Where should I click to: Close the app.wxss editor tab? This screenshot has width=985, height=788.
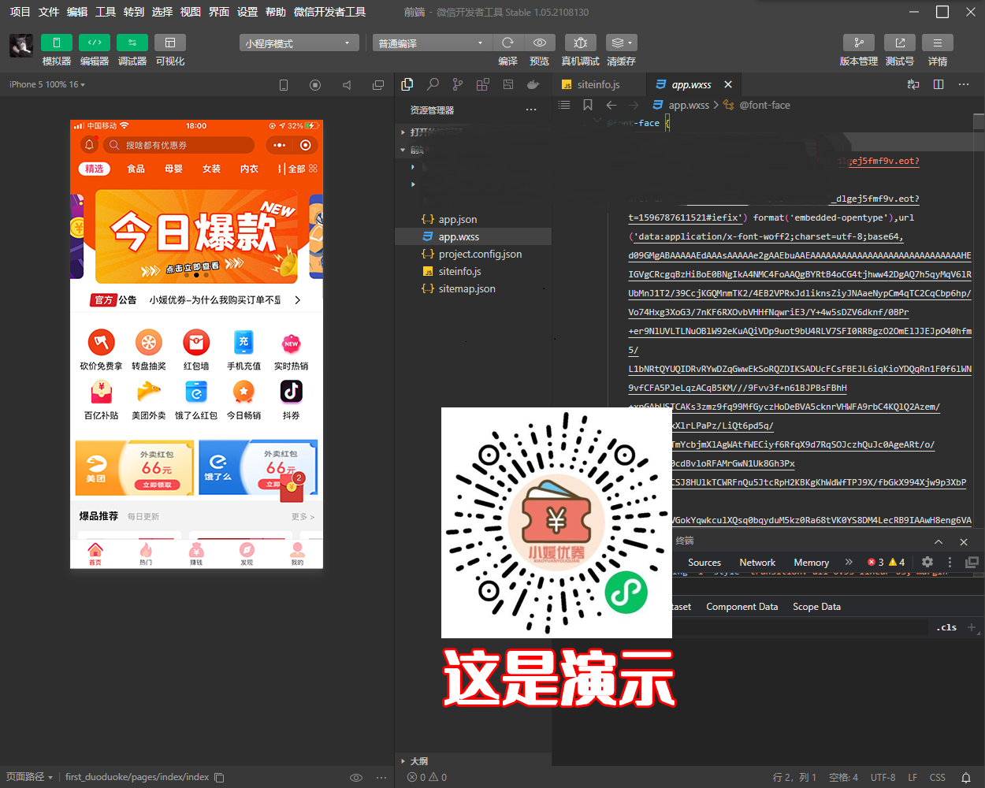[x=728, y=84]
